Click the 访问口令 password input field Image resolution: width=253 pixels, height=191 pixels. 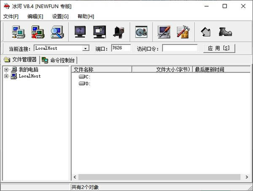pos(180,48)
